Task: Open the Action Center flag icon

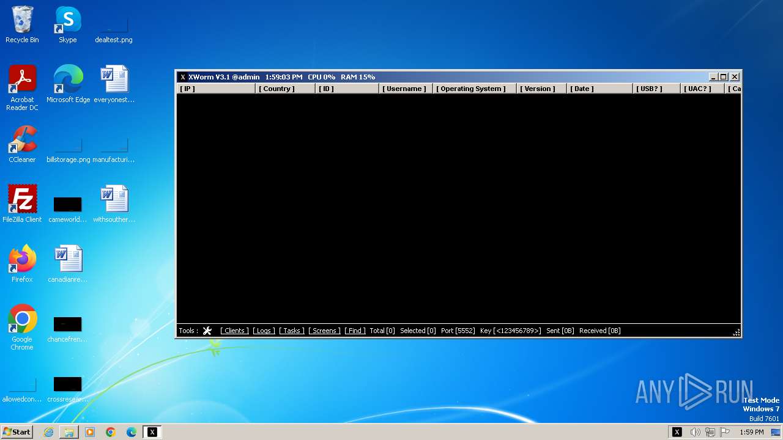Action: [x=725, y=432]
